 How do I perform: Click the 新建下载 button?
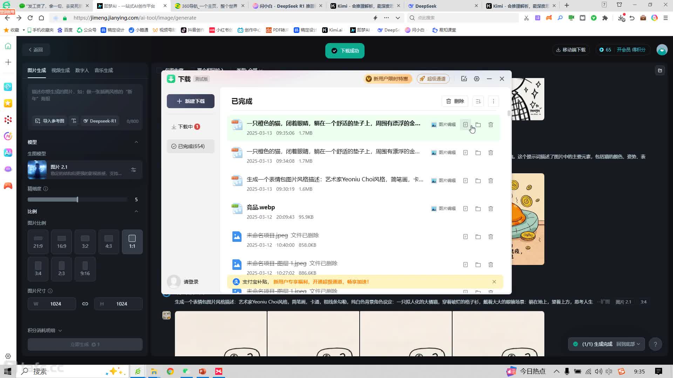[190, 101]
